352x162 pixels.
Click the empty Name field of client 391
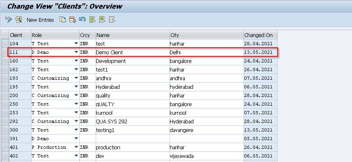click(x=133, y=139)
